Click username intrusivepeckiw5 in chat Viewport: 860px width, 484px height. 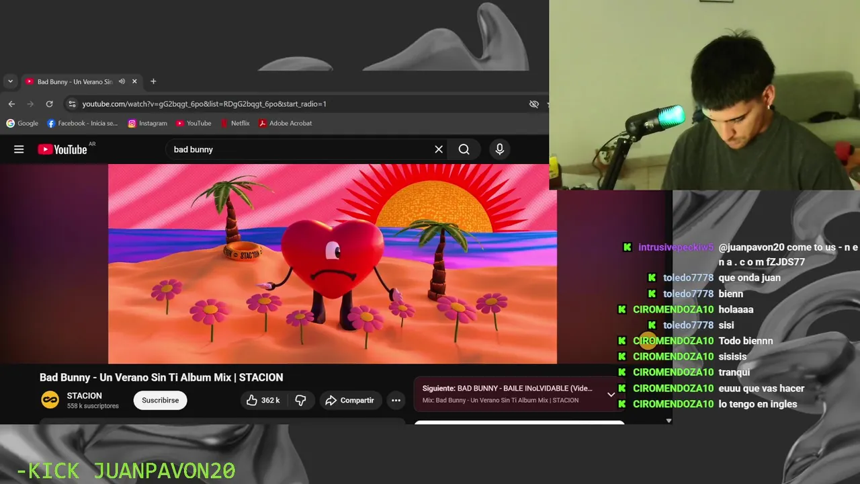click(675, 247)
